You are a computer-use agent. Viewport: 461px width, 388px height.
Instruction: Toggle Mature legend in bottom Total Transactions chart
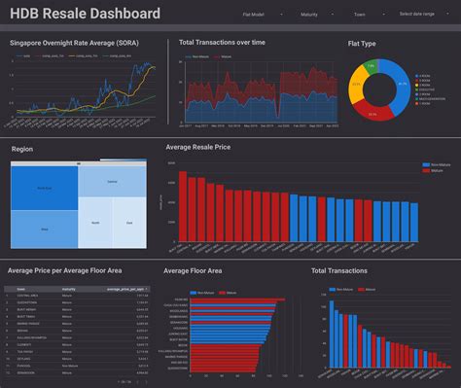(367, 290)
